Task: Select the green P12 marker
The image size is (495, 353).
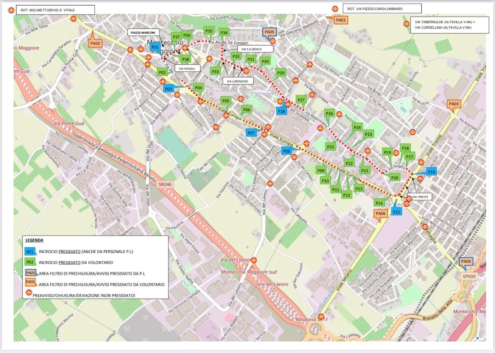Action: (x=346, y=195)
